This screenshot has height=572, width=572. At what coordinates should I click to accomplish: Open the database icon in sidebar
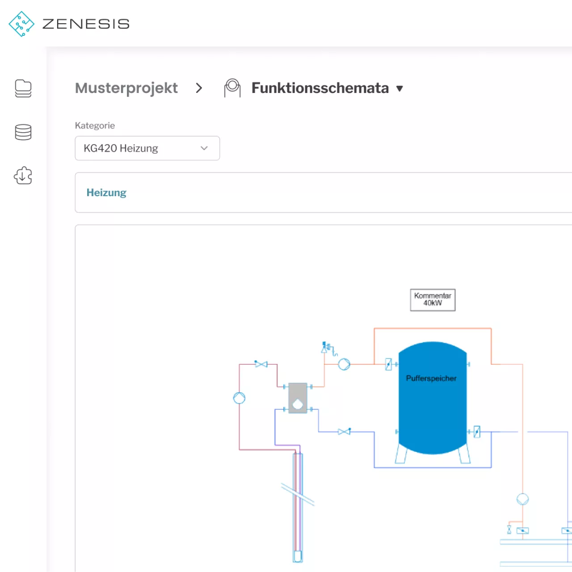click(23, 132)
